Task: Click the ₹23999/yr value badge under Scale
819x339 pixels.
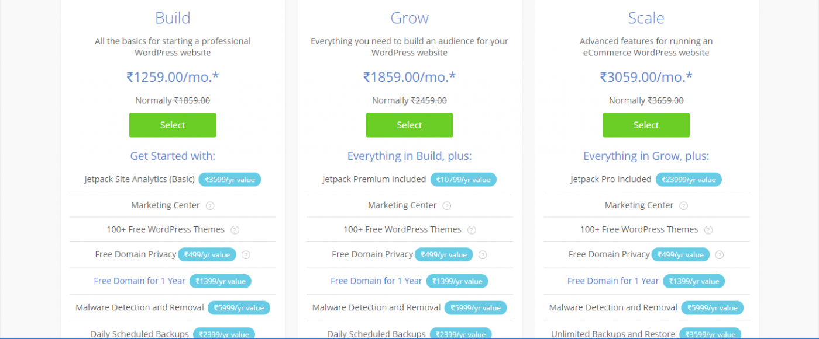Action: 689,180
